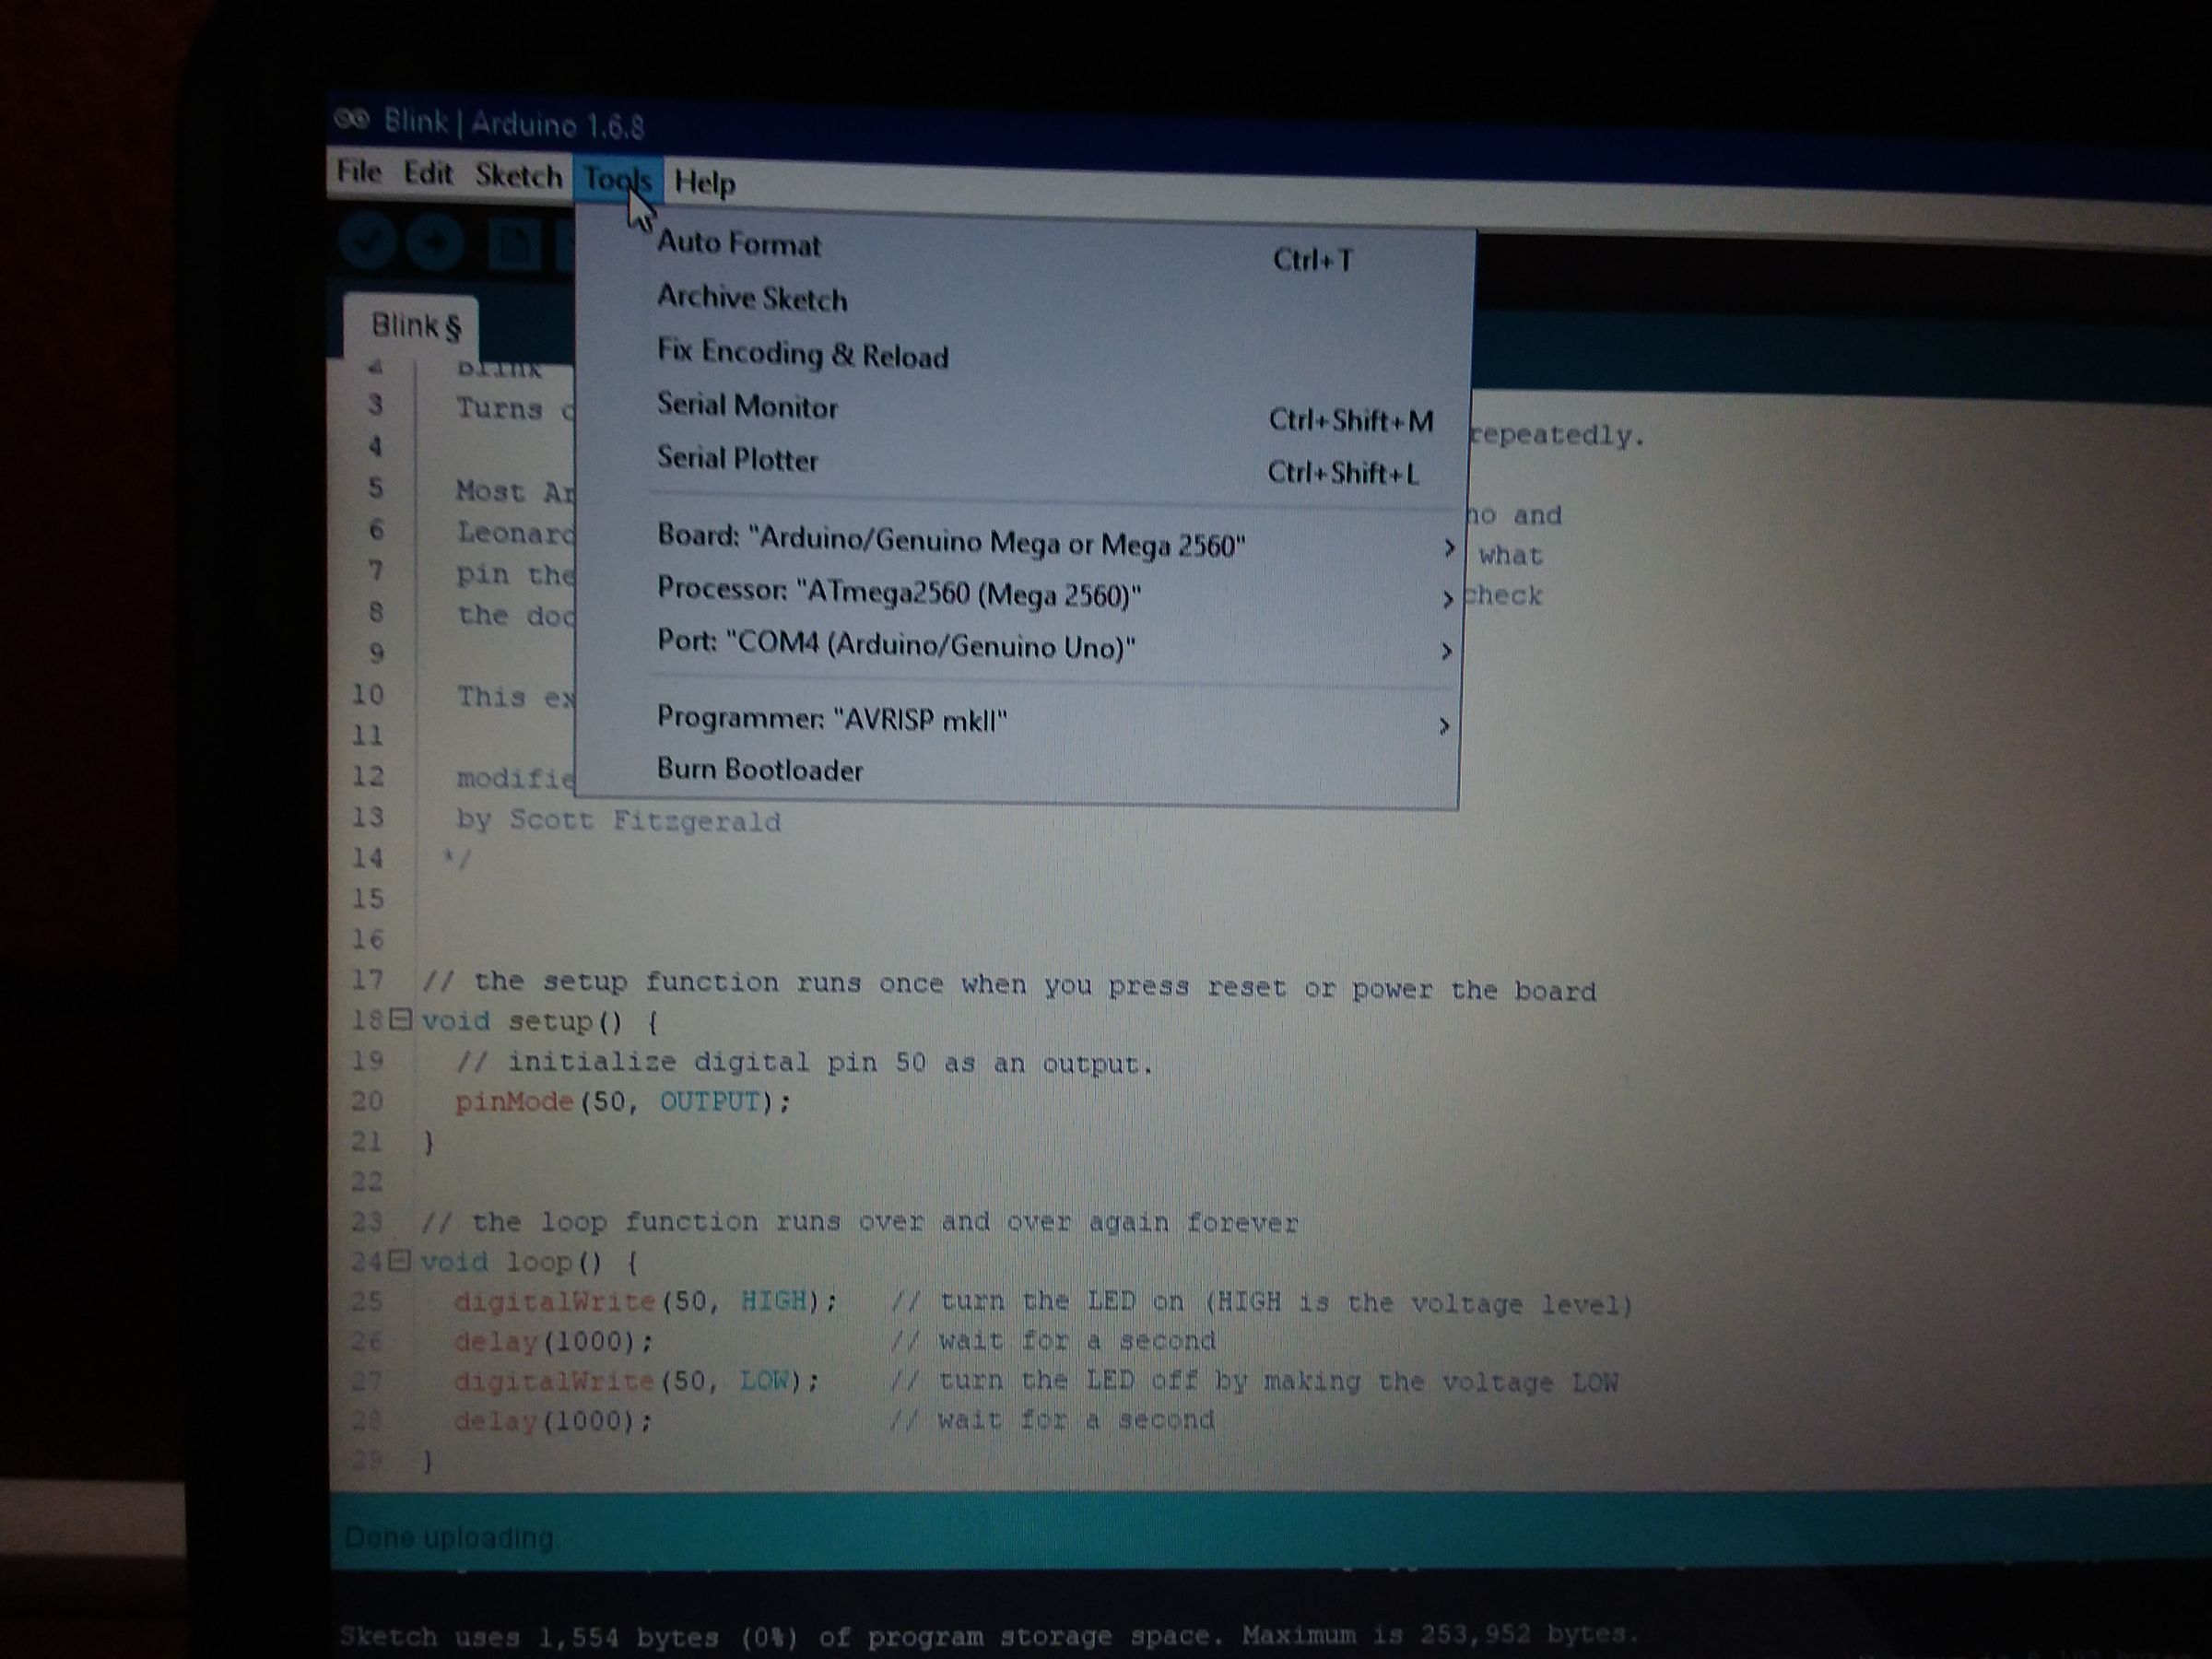
Task: Collapse the loop() code fold on line 24
Action: [x=399, y=1261]
